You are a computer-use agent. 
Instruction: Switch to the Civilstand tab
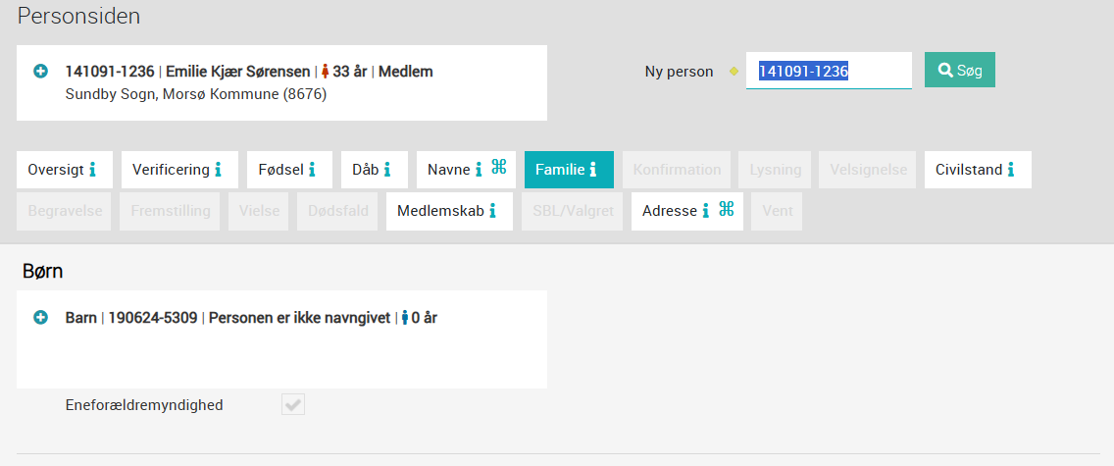click(978, 170)
